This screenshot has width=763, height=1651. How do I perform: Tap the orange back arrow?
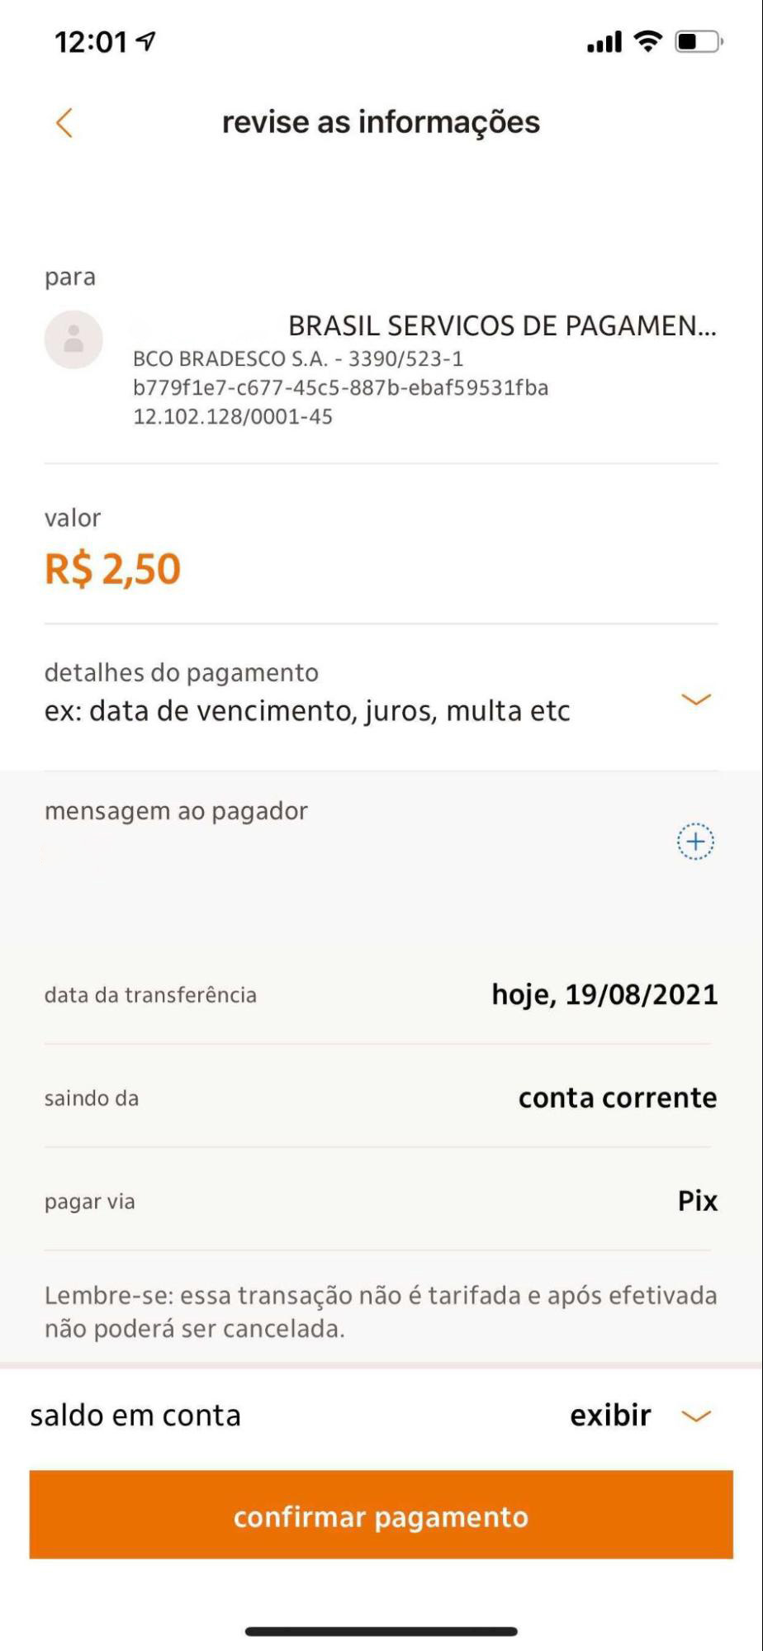(x=64, y=123)
